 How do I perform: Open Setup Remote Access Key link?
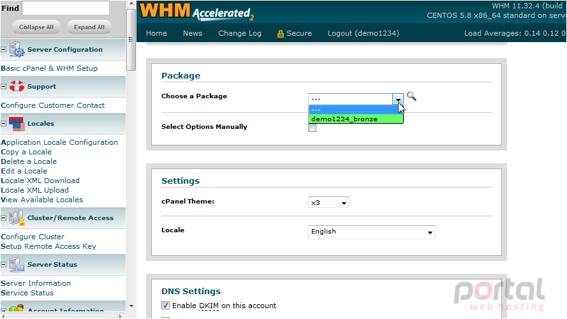tap(48, 246)
